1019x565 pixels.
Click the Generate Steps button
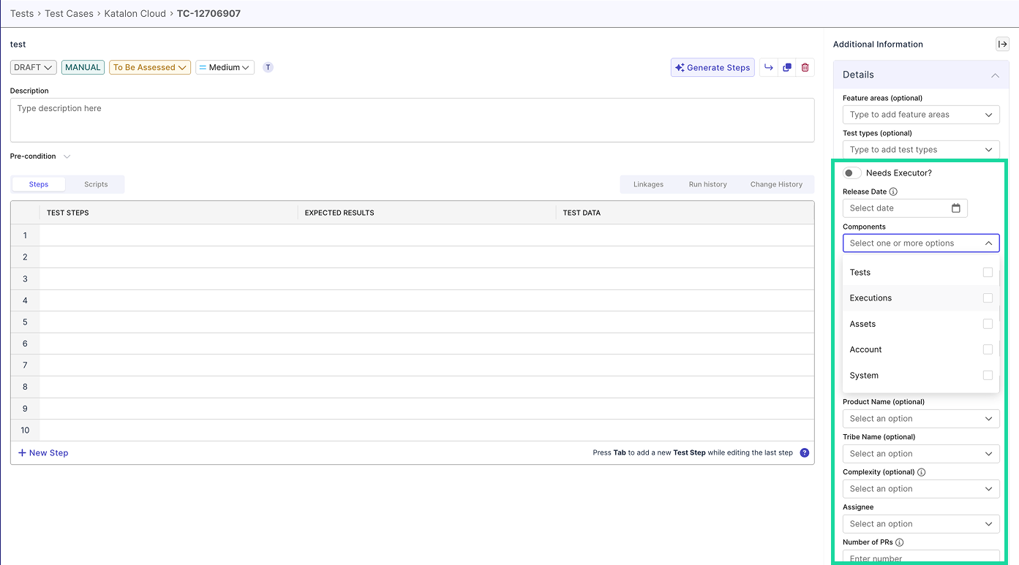pos(712,67)
